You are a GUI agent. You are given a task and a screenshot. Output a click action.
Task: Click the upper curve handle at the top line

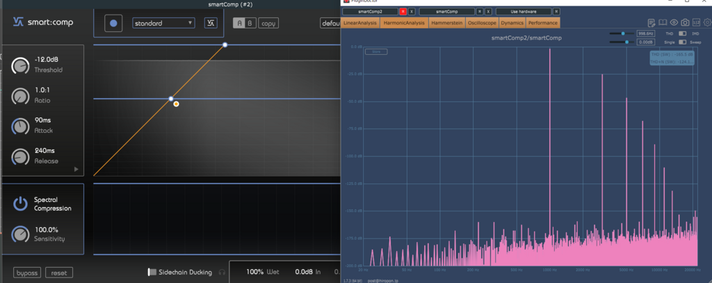click(x=225, y=45)
